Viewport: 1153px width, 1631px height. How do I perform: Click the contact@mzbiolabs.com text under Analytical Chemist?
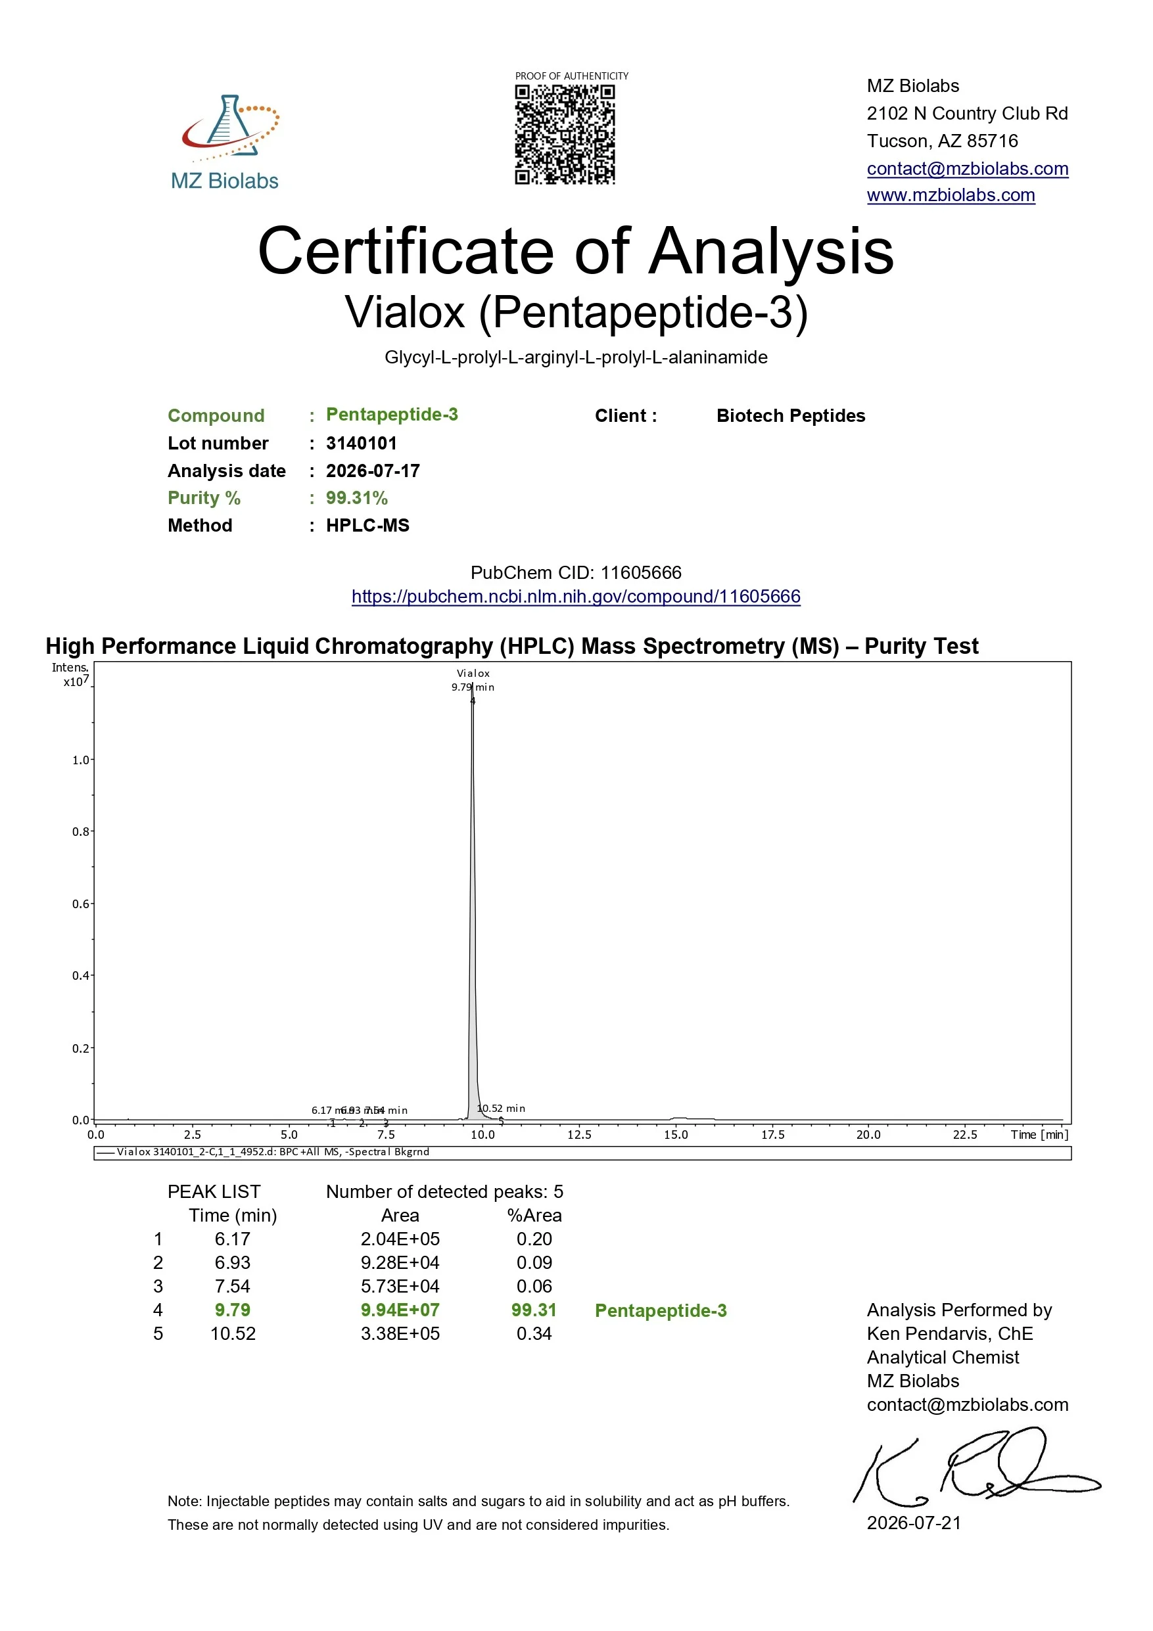coord(968,1404)
